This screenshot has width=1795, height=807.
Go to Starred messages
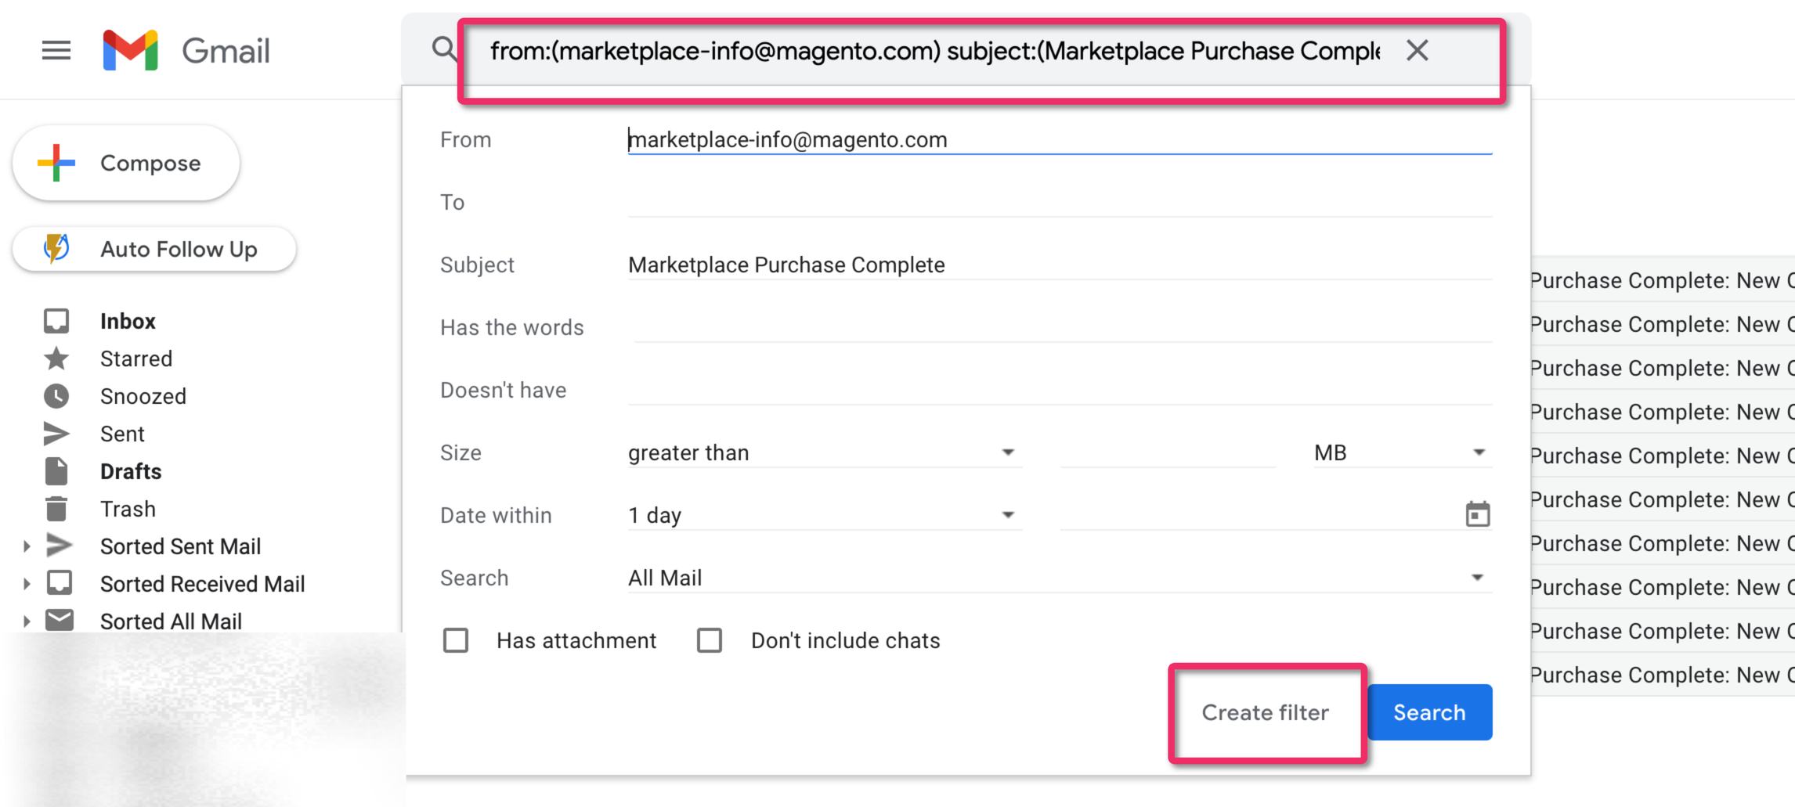coord(136,358)
